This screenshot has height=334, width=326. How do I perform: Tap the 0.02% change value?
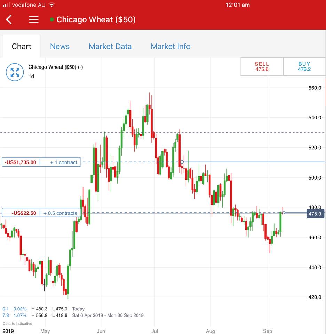(x=20, y=309)
